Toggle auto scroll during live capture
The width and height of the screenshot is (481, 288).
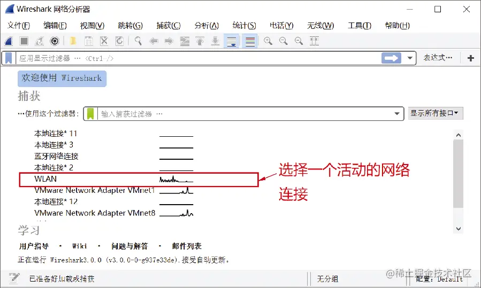click(232, 41)
